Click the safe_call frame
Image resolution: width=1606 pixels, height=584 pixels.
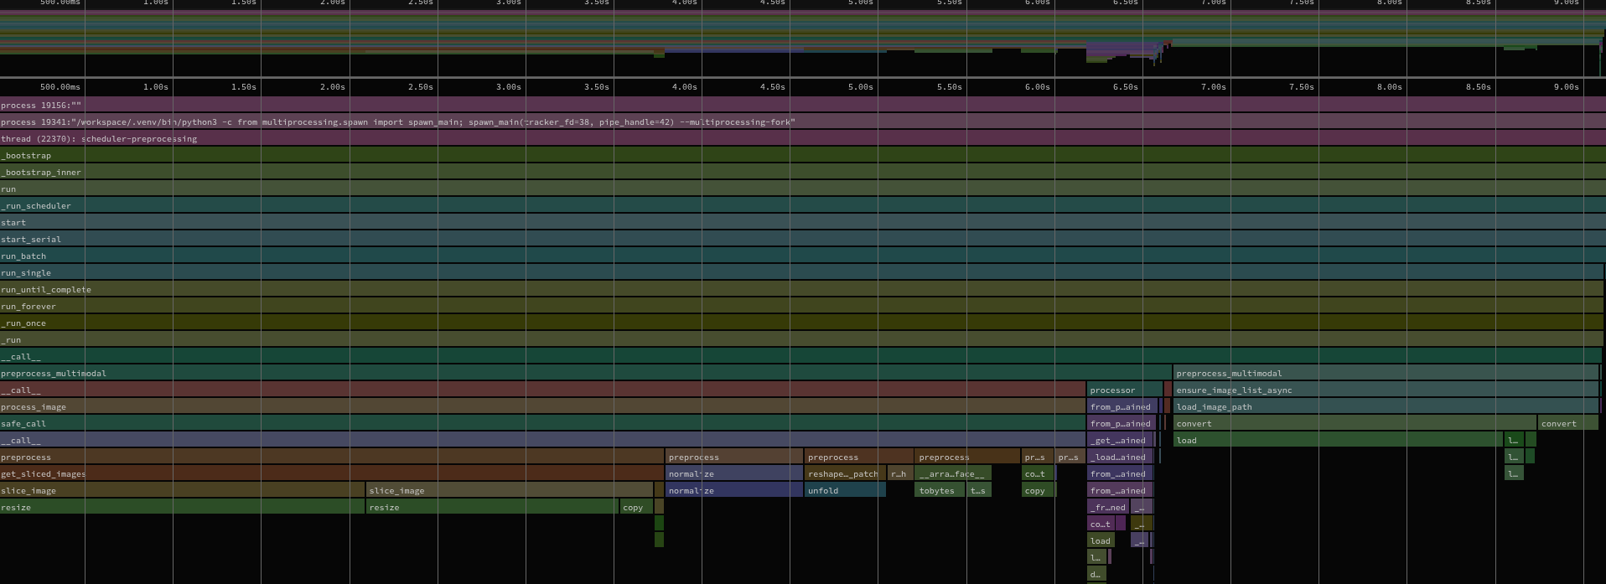(x=542, y=423)
